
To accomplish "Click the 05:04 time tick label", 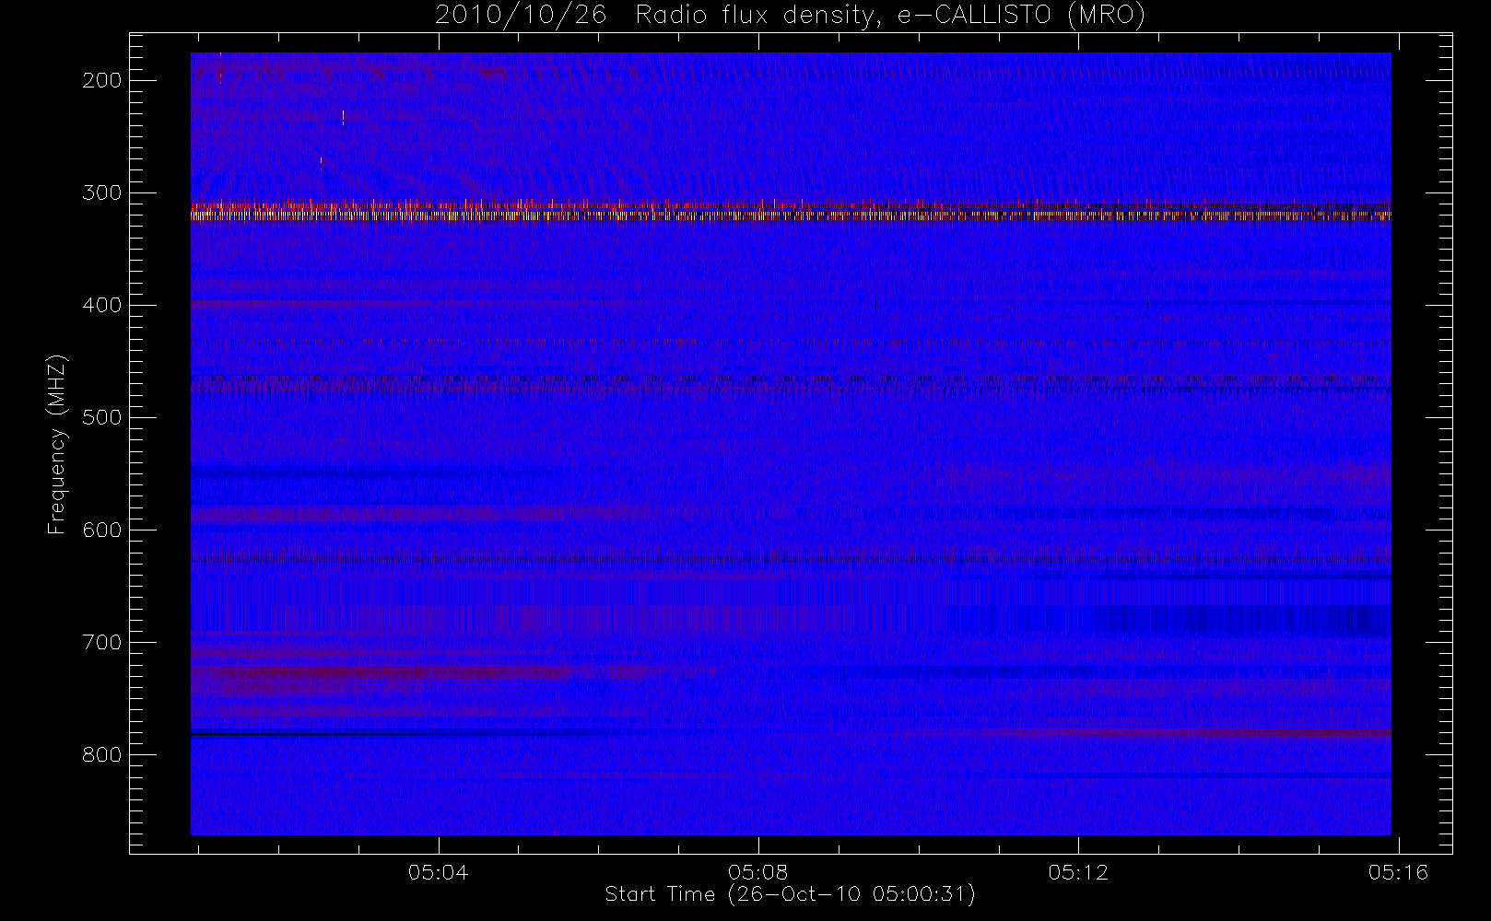I will [439, 871].
